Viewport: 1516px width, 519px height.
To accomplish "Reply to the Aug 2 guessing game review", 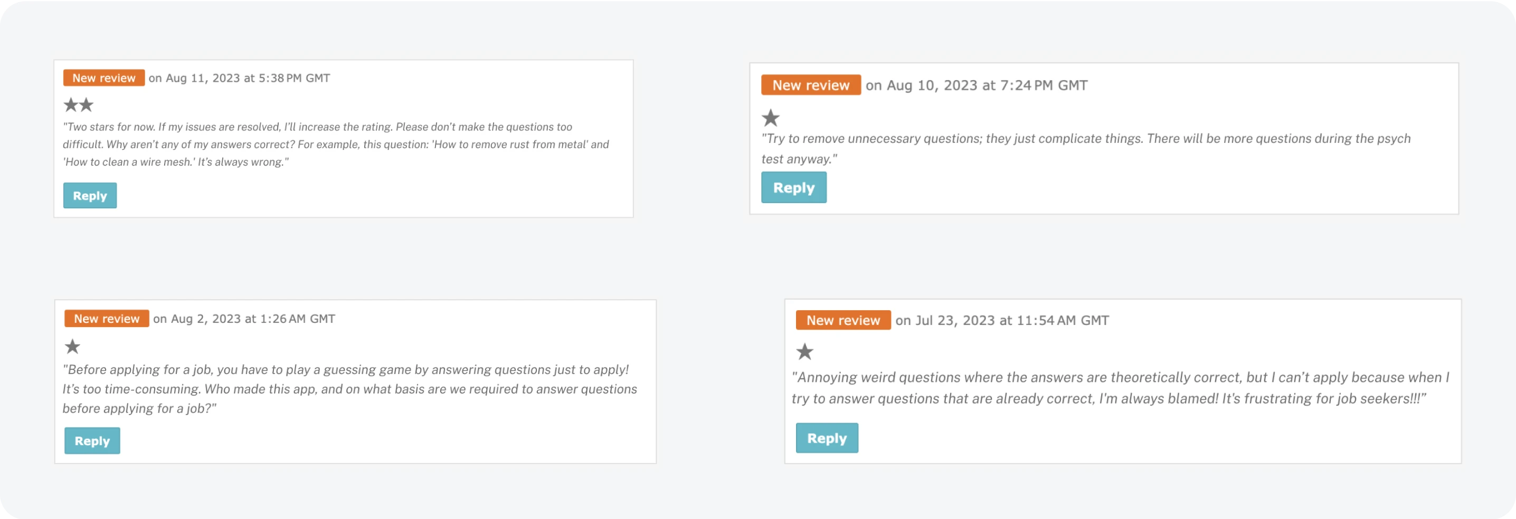I will tap(92, 441).
